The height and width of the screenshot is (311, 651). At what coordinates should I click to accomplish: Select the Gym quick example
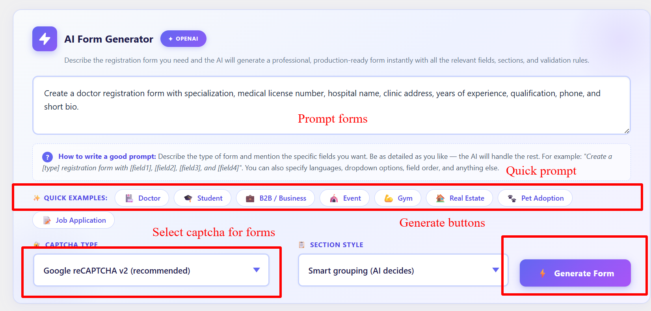tap(398, 198)
